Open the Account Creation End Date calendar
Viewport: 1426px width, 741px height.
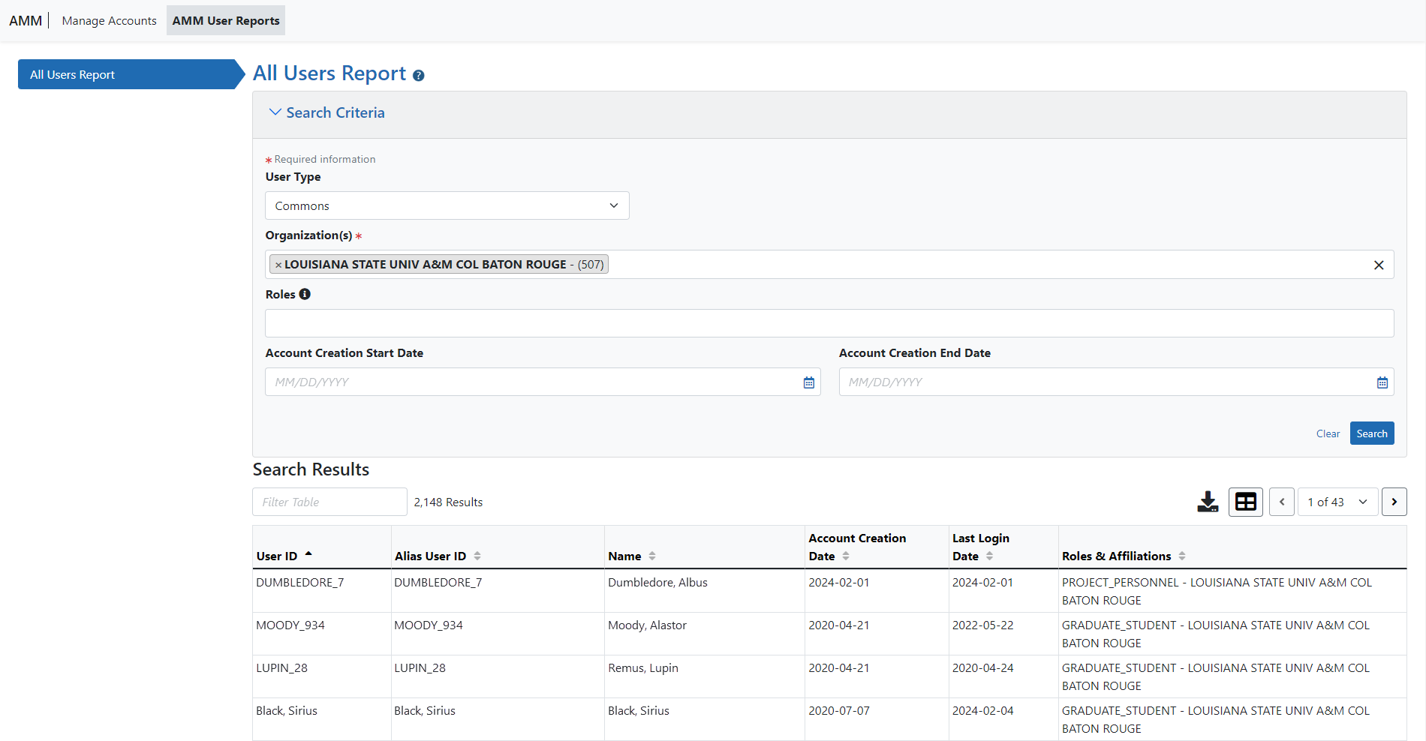tap(1382, 382)
